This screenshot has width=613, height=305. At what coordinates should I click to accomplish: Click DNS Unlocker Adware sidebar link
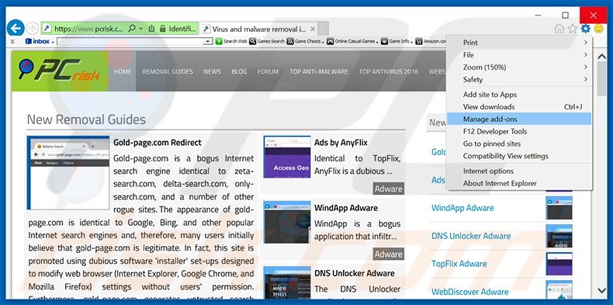(471, 236)
